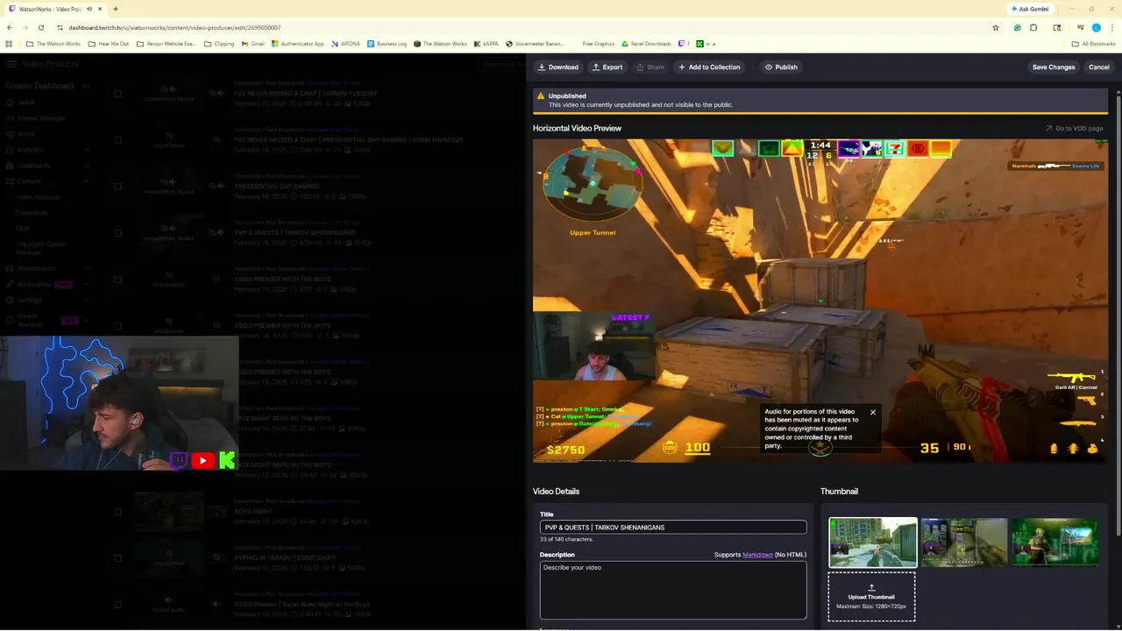Close the muted audio notice

tap(872, 412)
